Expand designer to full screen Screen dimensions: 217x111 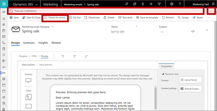[86, 56]
